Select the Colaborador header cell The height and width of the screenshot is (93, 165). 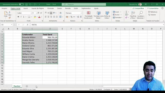32,34
